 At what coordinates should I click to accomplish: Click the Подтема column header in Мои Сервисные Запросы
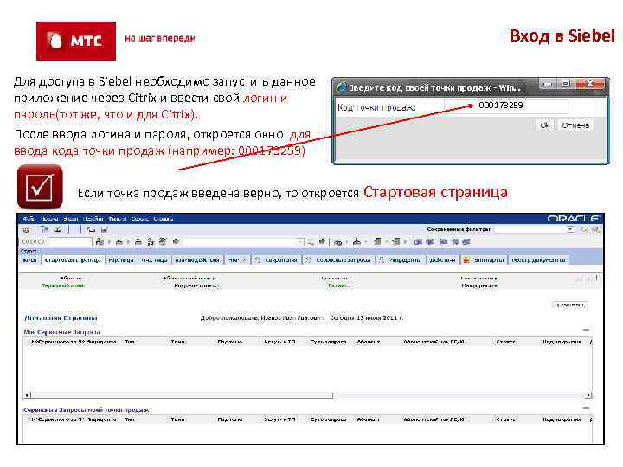click(229, 342)
